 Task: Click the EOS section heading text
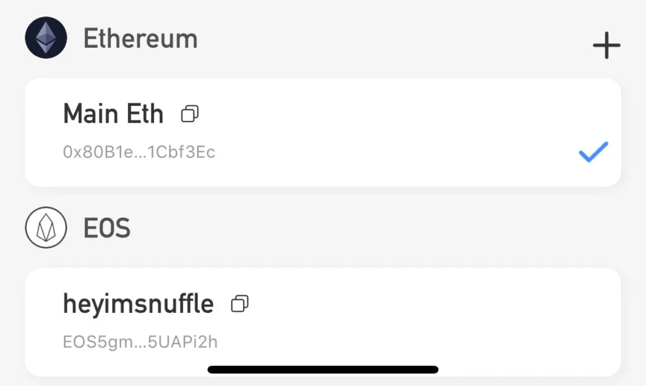107,228
